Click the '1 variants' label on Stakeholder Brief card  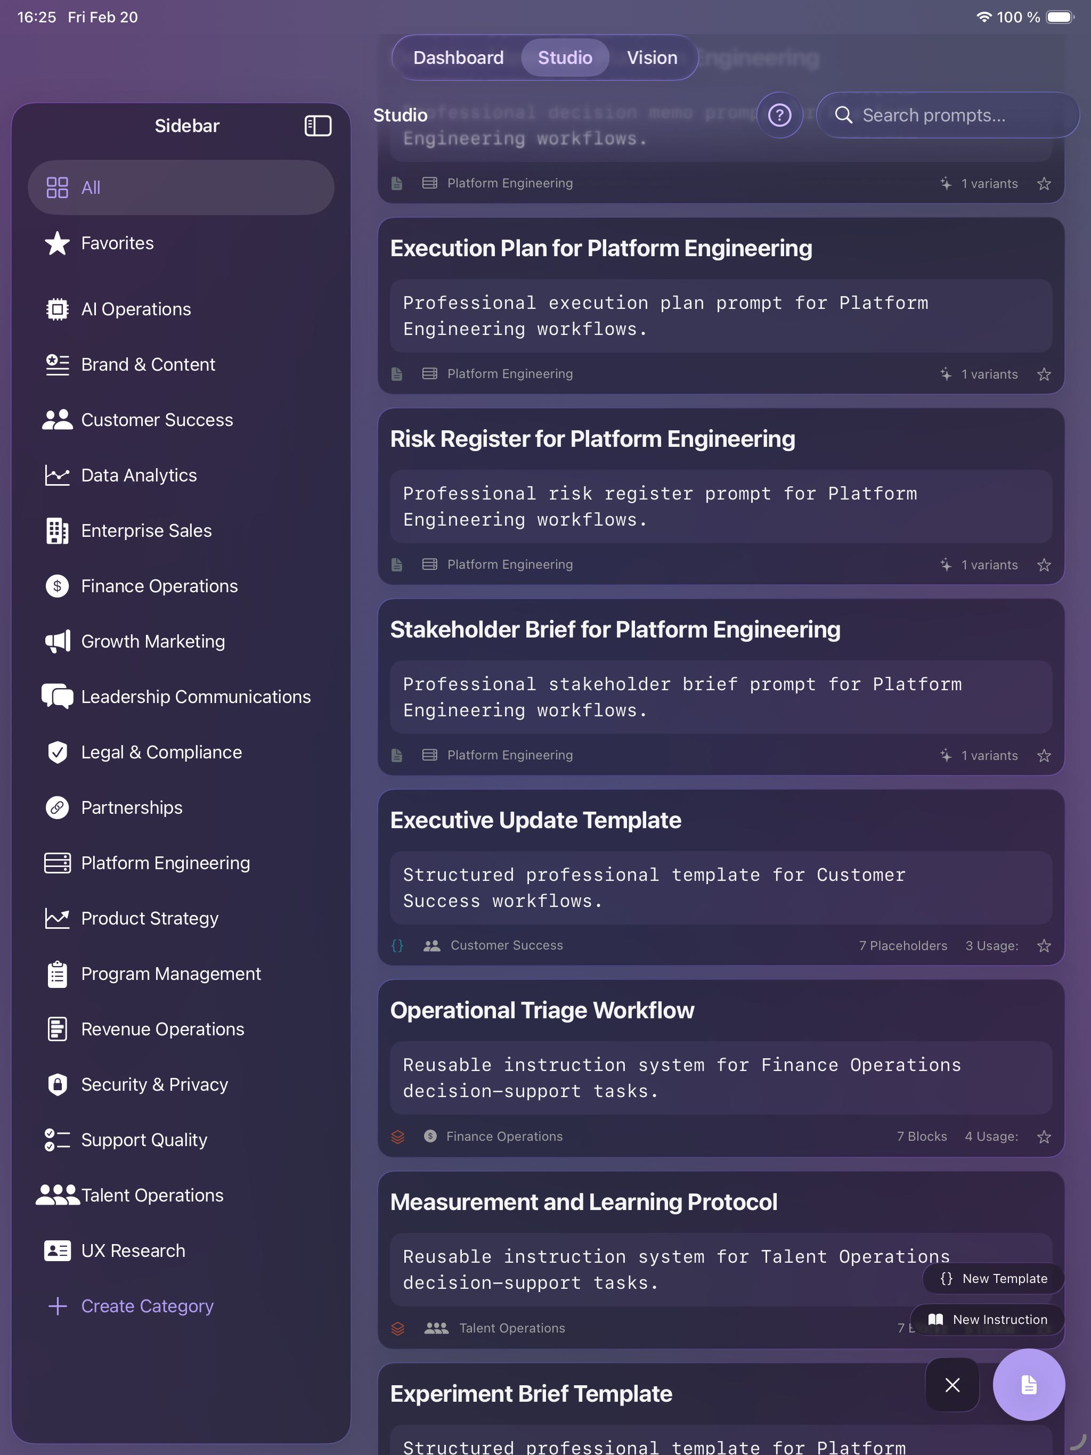(x=989, y=756)
